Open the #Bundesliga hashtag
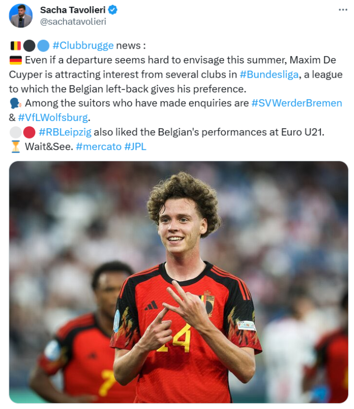 pyautogui.click(x=269, y=75)
